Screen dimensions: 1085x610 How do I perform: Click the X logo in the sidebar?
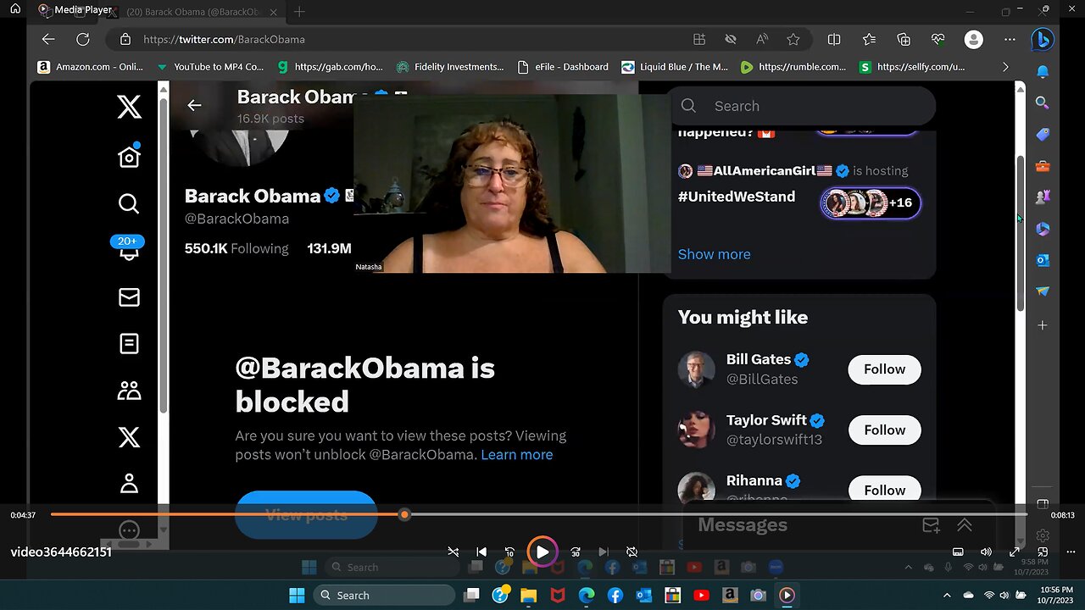129,107
